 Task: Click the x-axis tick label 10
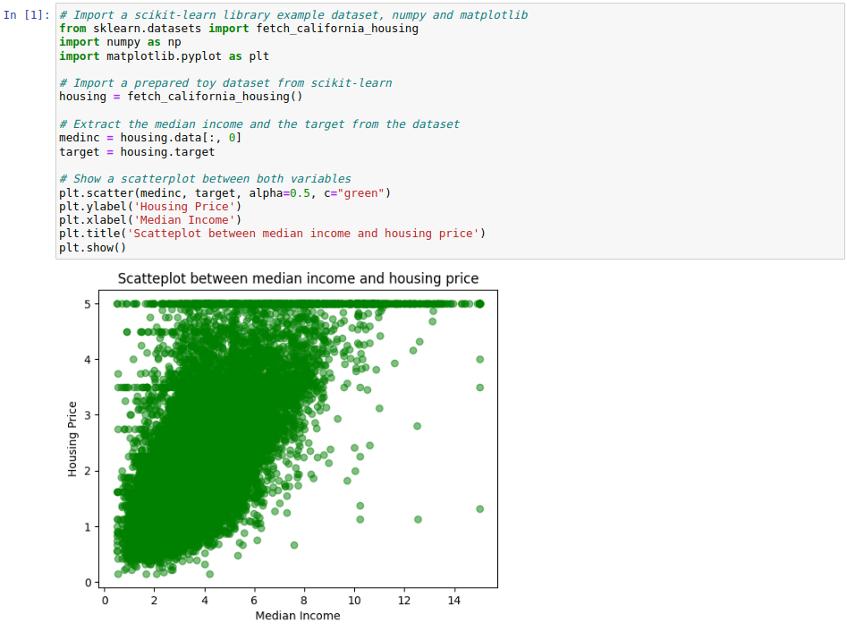354,601
